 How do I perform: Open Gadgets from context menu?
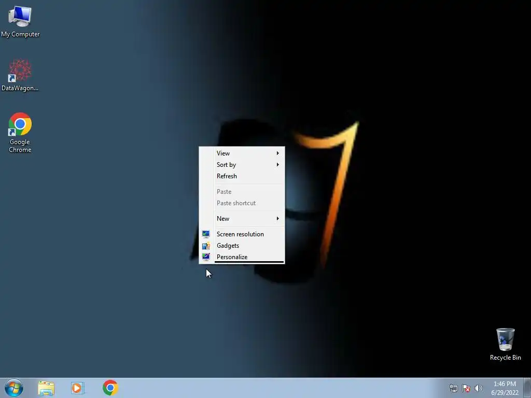pos(242,245)
